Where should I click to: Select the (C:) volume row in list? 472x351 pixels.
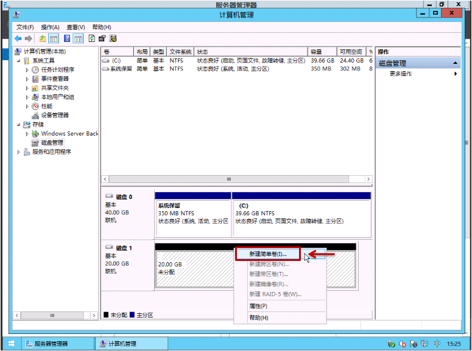237,60
